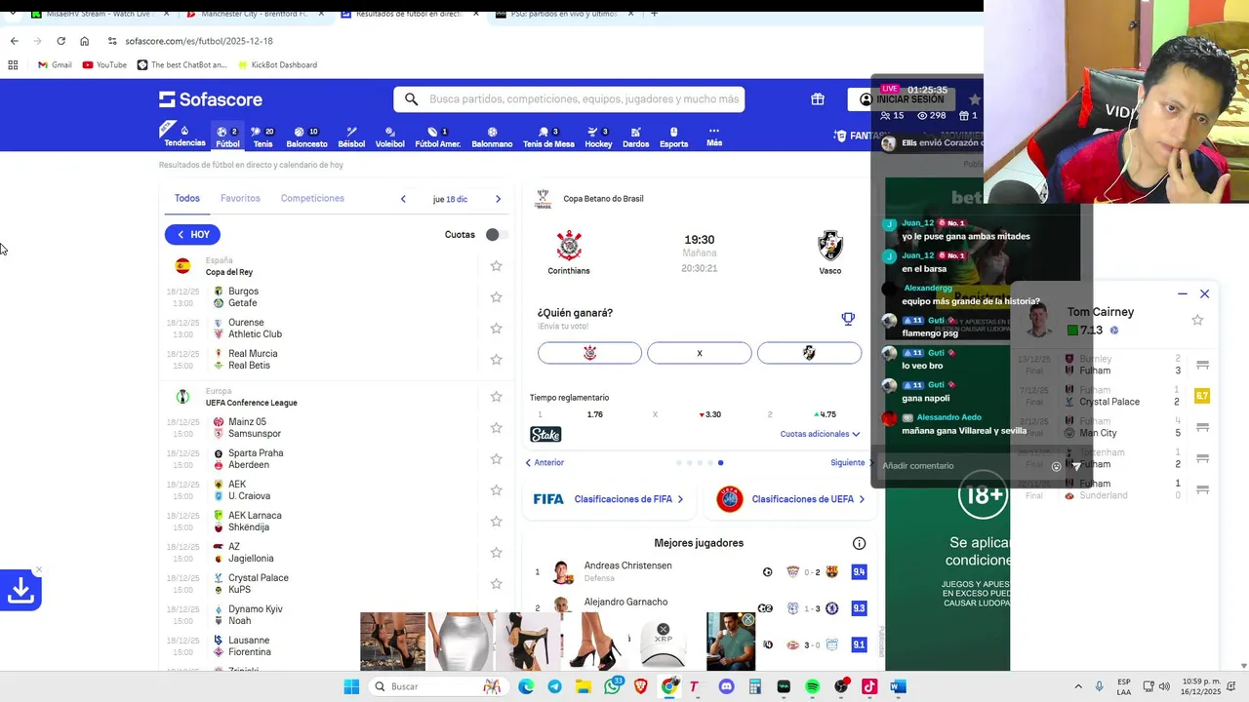The width and height of the screenshot is (1249, 702).
Task: Click the INICIAR SESIÓN button
Action: [903, 99]
